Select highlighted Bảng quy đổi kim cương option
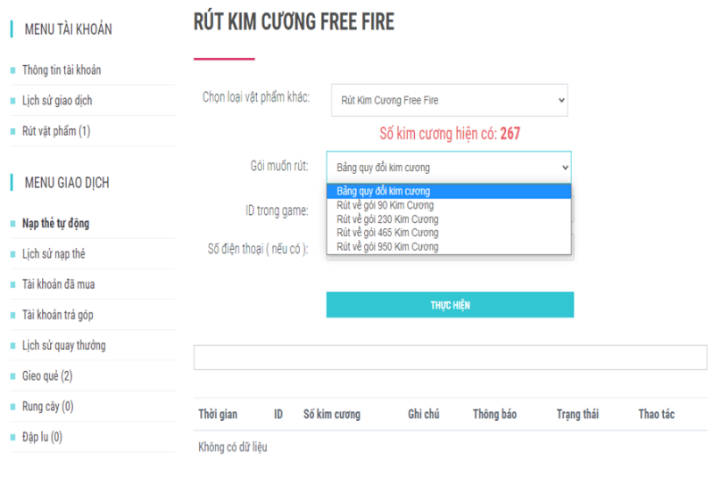 point(449,191)
